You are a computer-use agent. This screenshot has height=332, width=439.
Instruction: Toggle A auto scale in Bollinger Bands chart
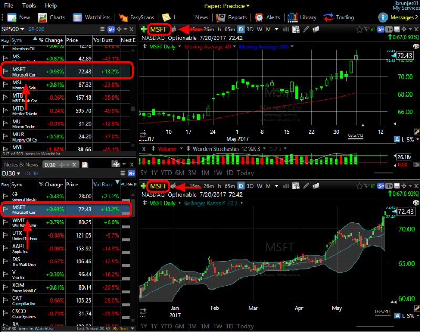click(397, 316)
